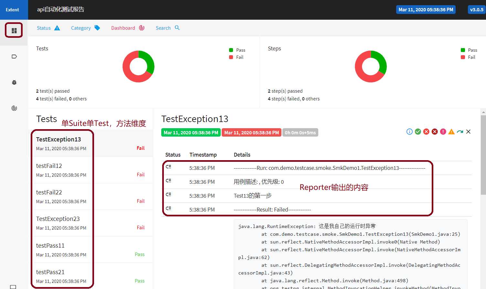Click the Details column header
Image resolution: width=486 pixels, height=289 pixels.
pyautogui.click(x=242, y=155)
